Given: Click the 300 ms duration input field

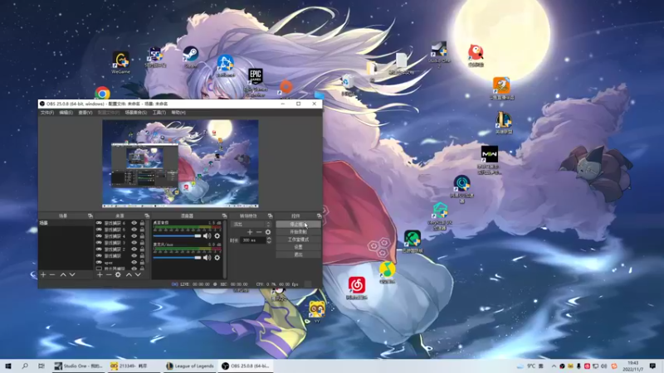Looking at the screenshot, I should (253, 240).
